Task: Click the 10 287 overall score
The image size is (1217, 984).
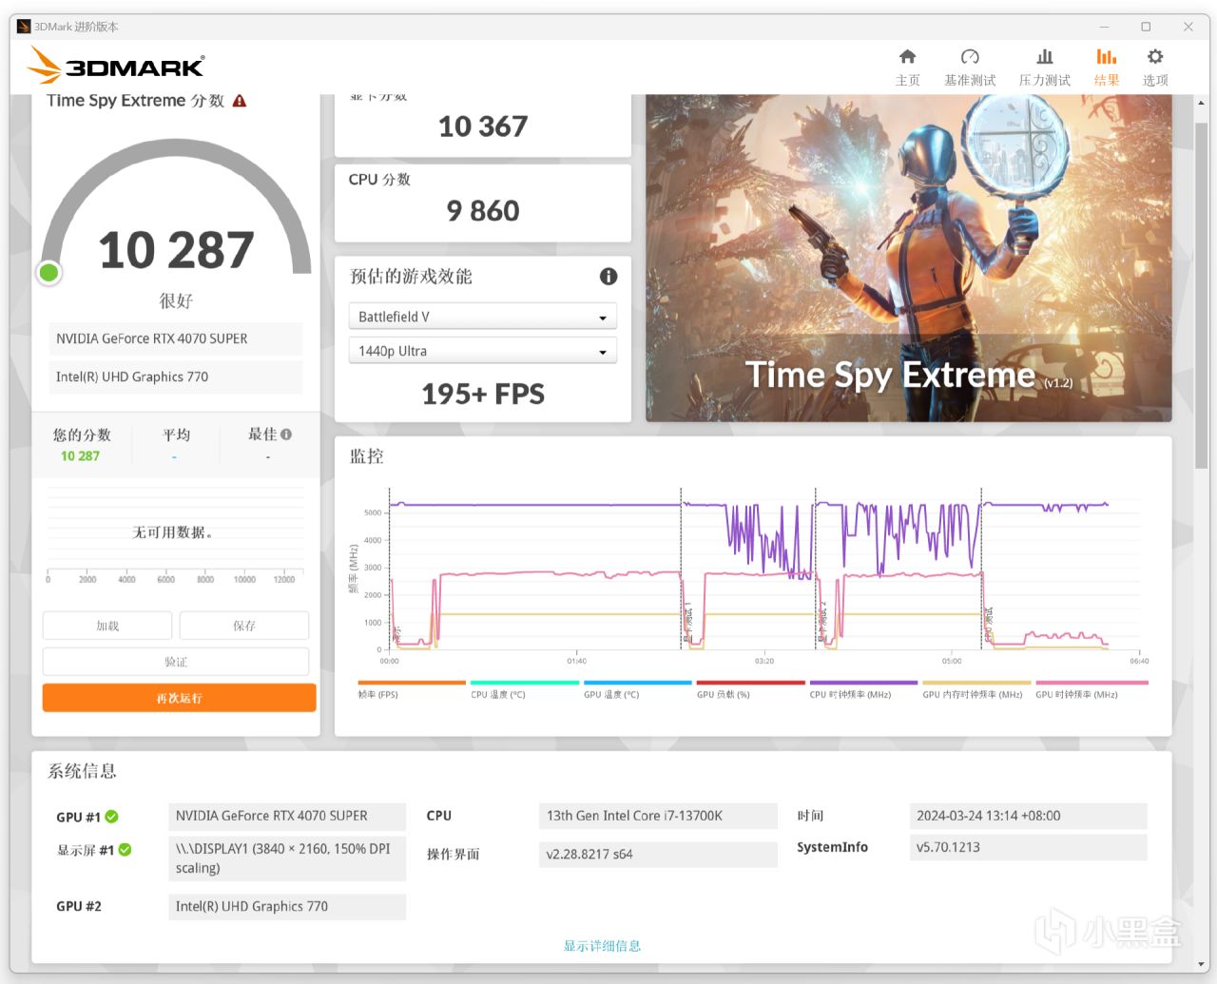Action: click(x=176, y=250)
